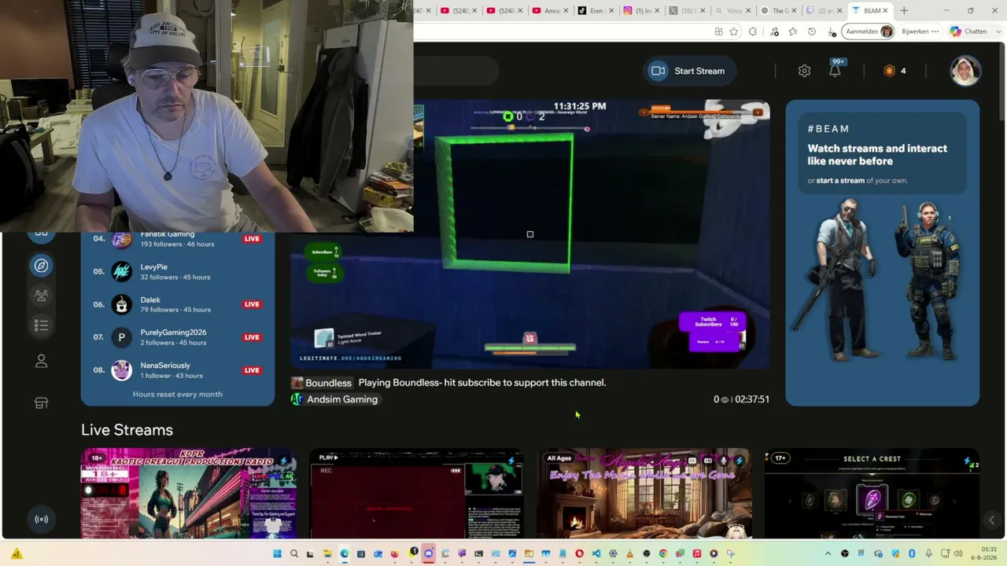Image resolution: width=1007 pixels, height=566 pixels.
Task: Show hidden system tray icons
Action: coord(828,553)
